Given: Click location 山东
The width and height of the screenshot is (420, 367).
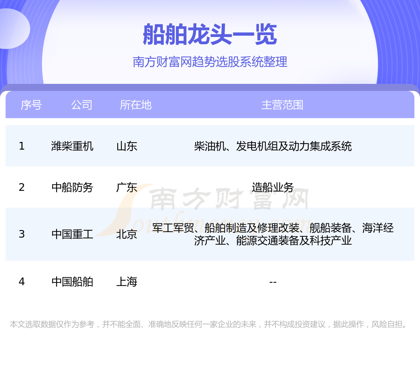Looking at the screenshot, I should [x=127, y=146].
